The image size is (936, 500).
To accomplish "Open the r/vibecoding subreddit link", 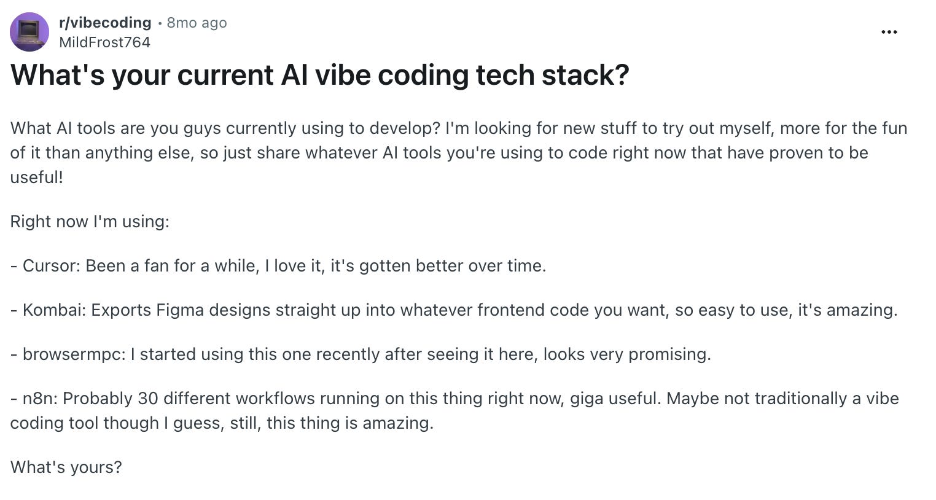I will tap(105, 23).
